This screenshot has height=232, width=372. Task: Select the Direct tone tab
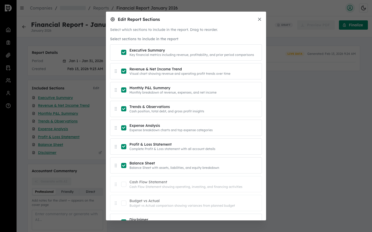[x=90, y=192]
